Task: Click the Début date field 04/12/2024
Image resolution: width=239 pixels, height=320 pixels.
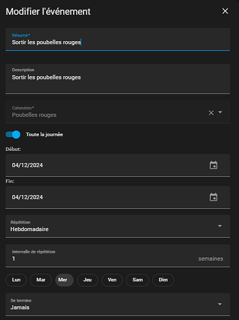Action: click(118, 165)
